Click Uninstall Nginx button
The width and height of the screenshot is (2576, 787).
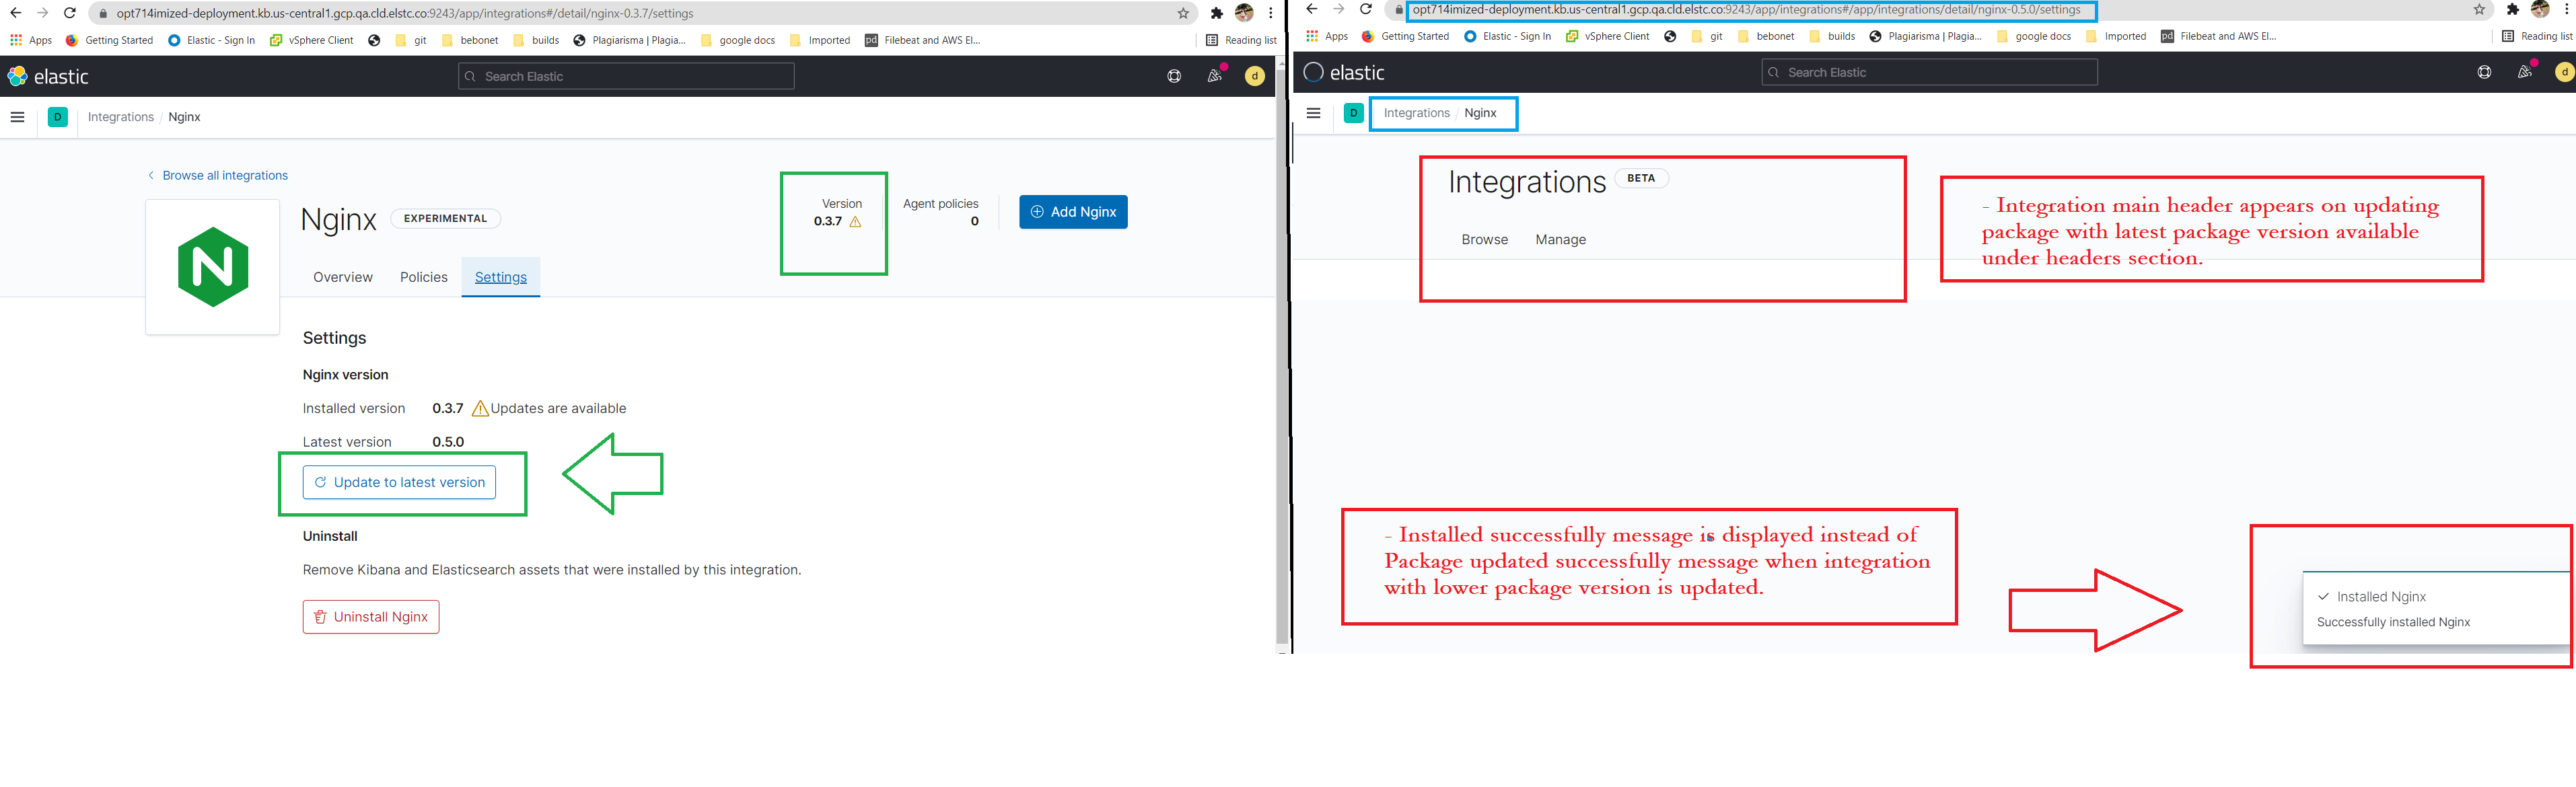371,617
